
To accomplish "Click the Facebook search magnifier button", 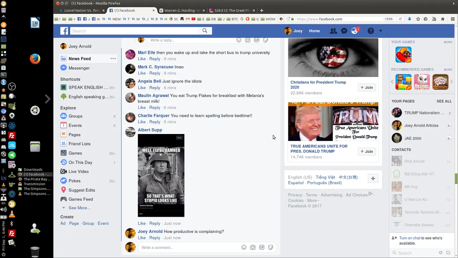I will [205, 31].
